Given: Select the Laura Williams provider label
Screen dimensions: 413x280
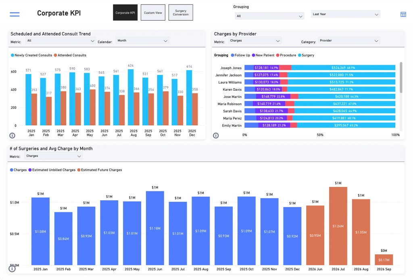Looking at the screenshot, I should coord(229,82).
